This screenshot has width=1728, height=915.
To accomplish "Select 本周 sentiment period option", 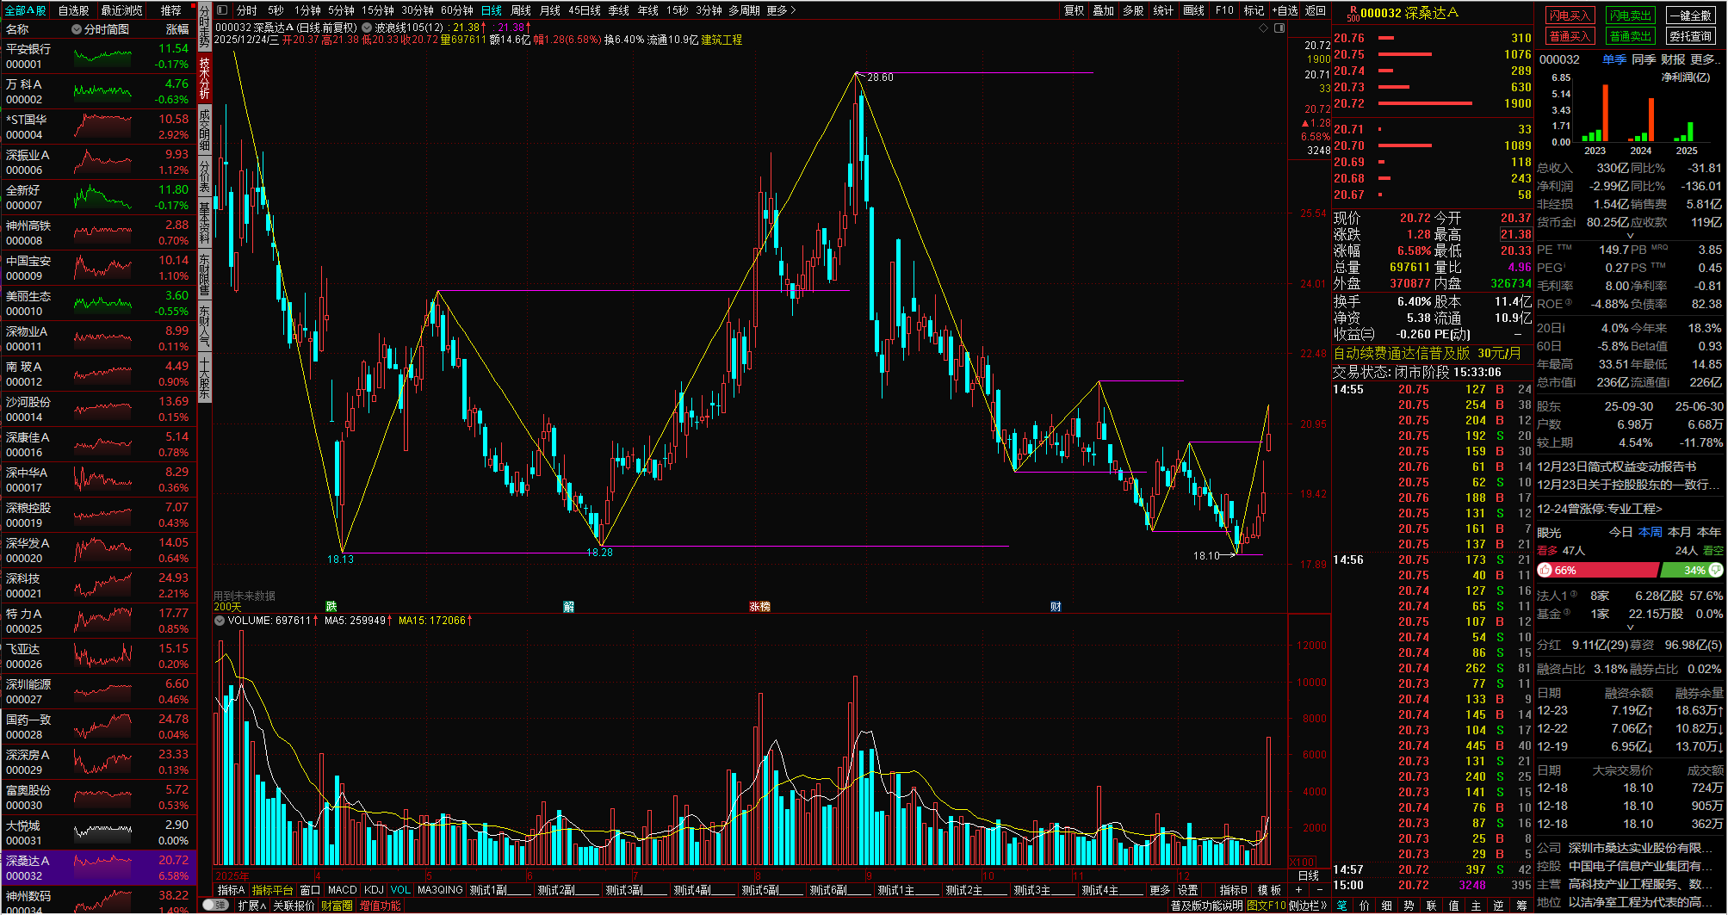I will (x=1650, y=532).
